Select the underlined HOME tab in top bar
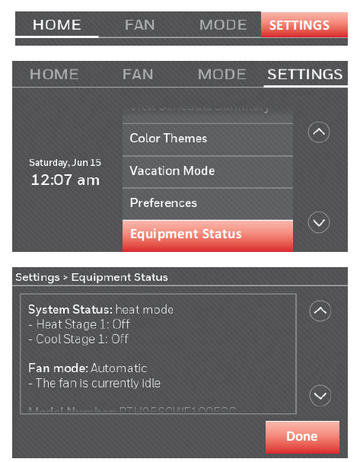The image size is (360, 462). pyautogui.click(x=56, y=25)
